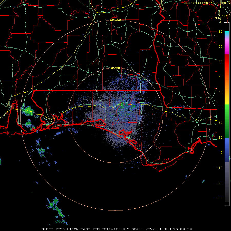Click the 100 NMI range ring label

click(115, 20)
